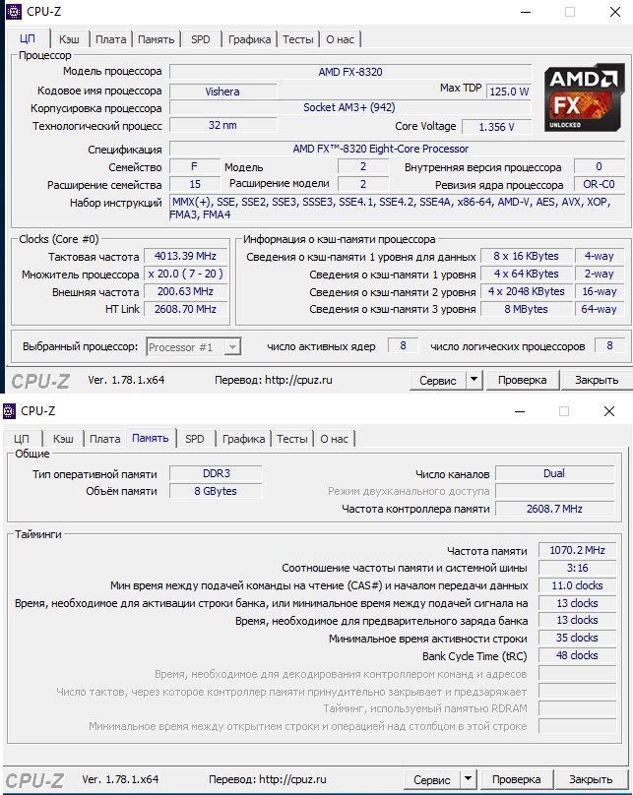Screen dimensions: 633x795
Task: Click the 35 clocks row active time value
Action: (x=577, y=638)
